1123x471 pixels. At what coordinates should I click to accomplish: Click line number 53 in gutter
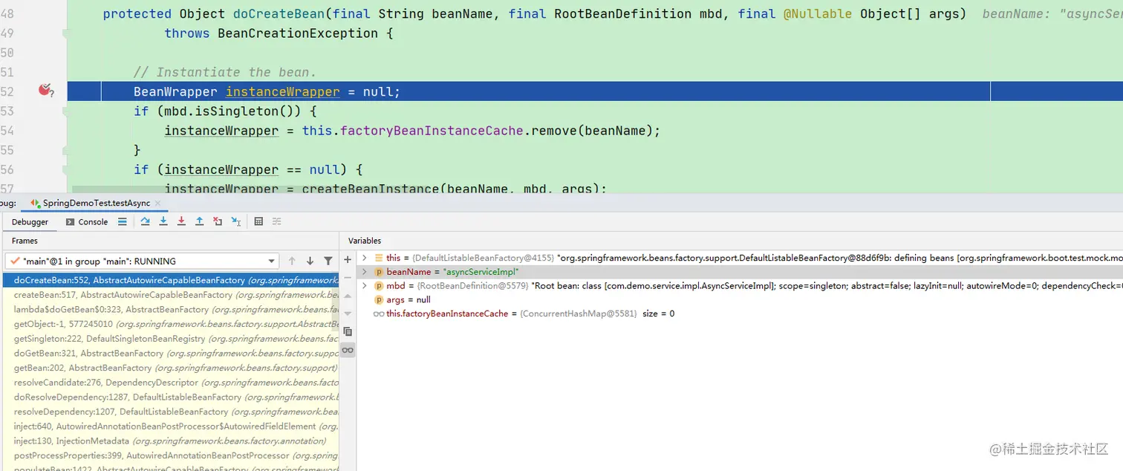tap(7, 111)
